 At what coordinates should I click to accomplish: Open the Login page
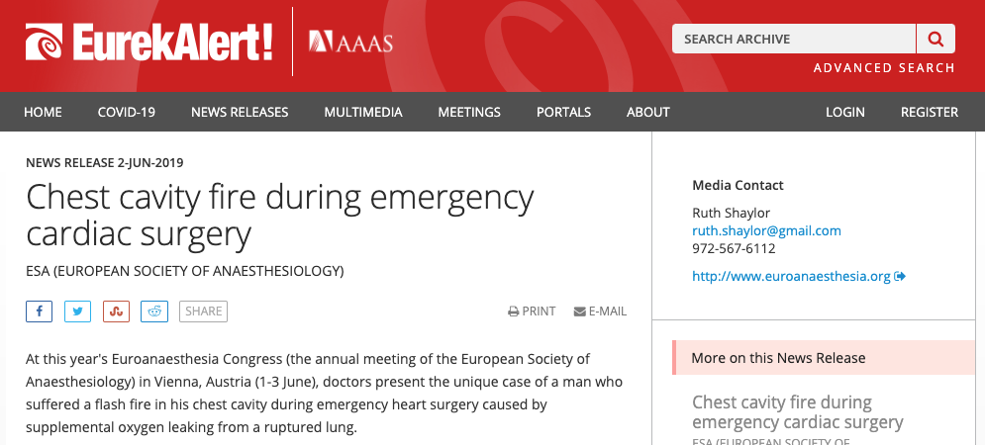coord(845,112)
